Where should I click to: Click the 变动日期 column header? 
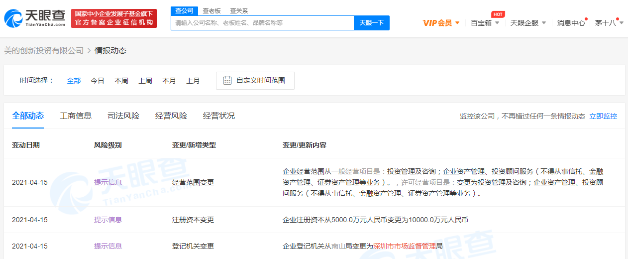click(x=26, y=145)
